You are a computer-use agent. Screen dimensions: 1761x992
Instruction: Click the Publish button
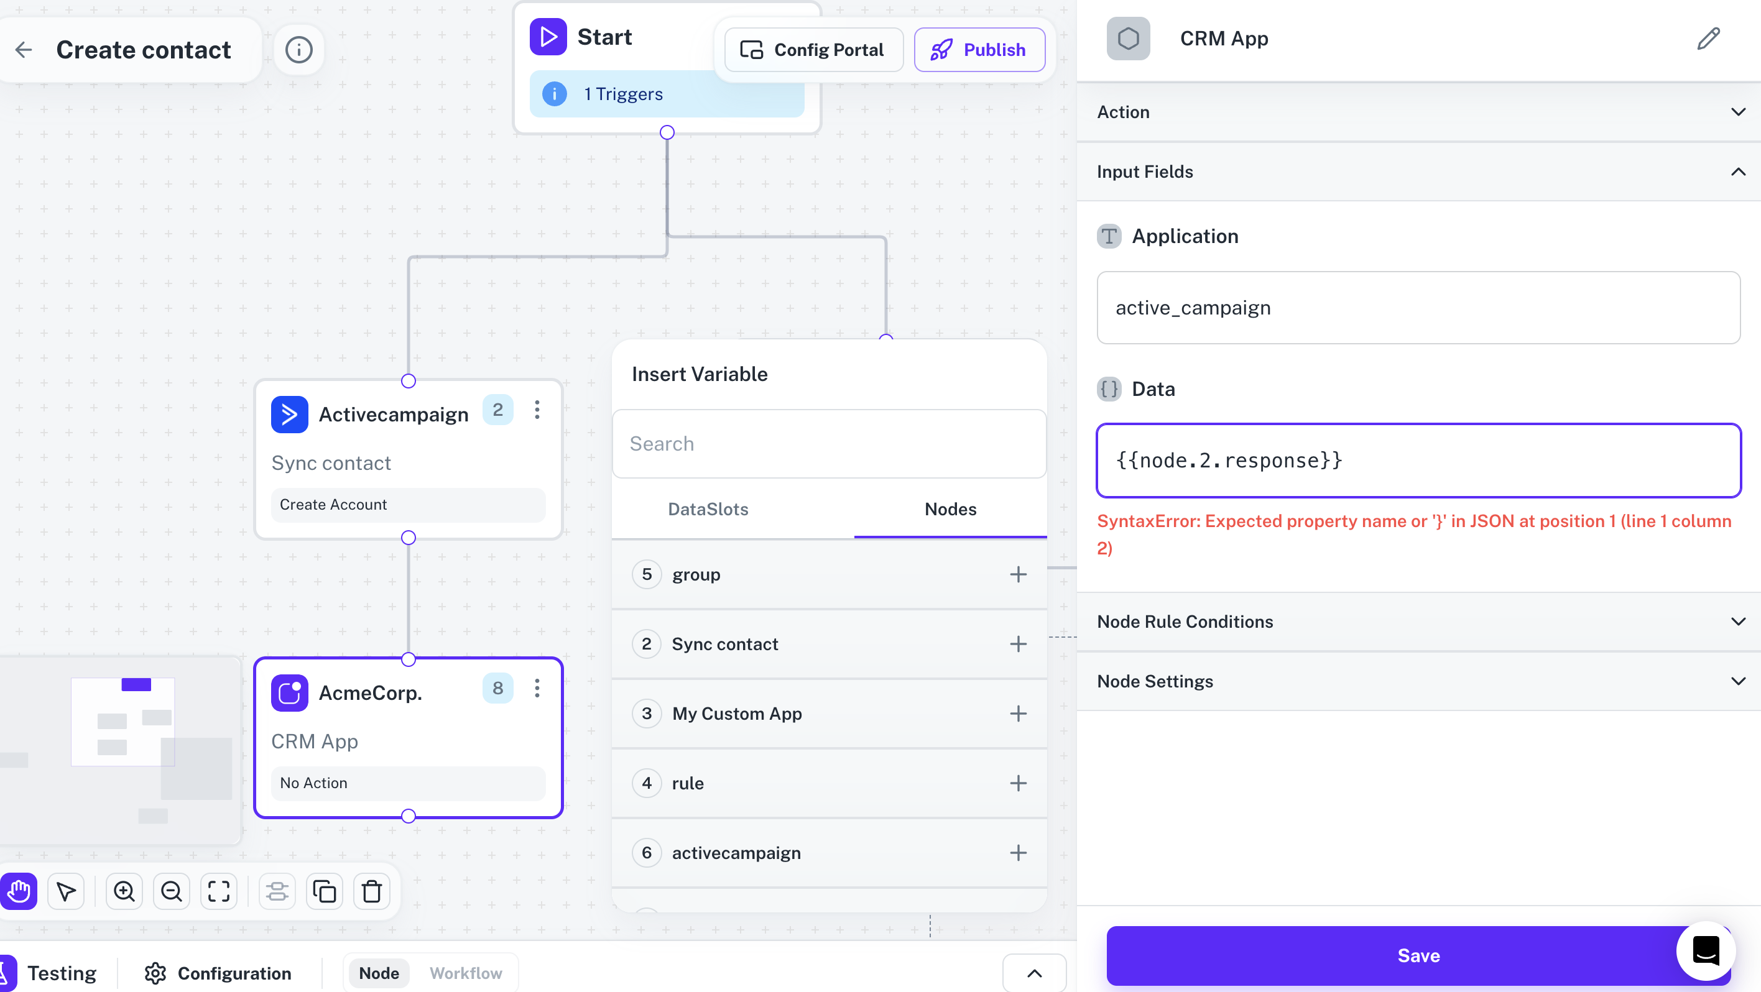tap(979, 49)
